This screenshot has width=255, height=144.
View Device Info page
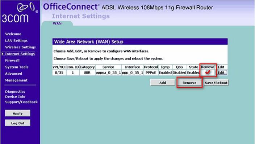tap(15, 97)
